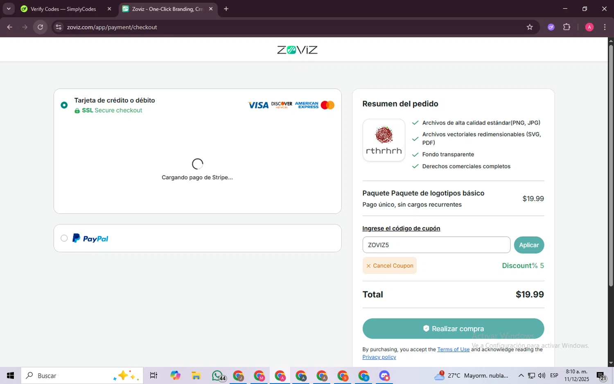Click the ESP language indicator
Screen dimensions: 614x384
click(554, 375)
